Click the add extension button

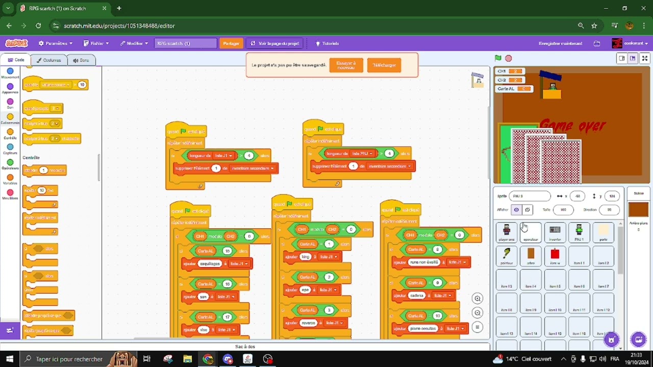coord(10,330)
